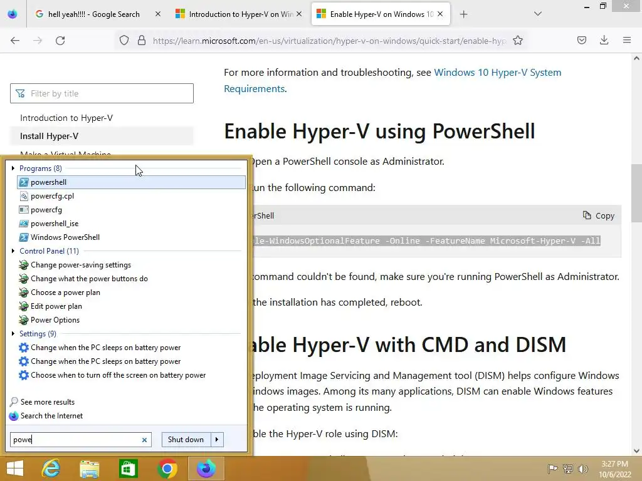The height and width of the screenshot is (481, 642).
Task: List all tabs with the chevron
Action: click(537, 14)
